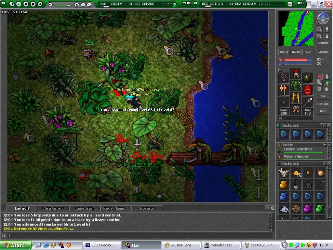Go up one level in top Backpack
The height and width of the screenshot is (250, 333).
click(x=321, y=125)
